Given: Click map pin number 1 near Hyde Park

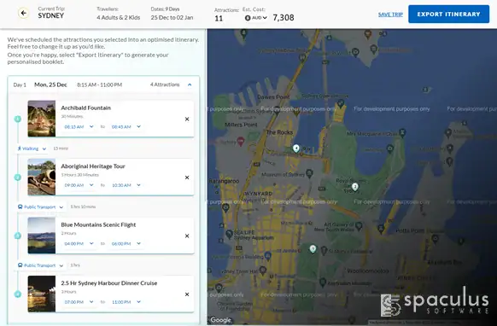Looking at the screenshot, I should click(313, 249).
